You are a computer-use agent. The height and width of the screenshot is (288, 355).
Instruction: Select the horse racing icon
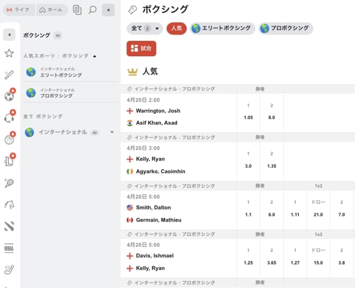pos(9,205)
